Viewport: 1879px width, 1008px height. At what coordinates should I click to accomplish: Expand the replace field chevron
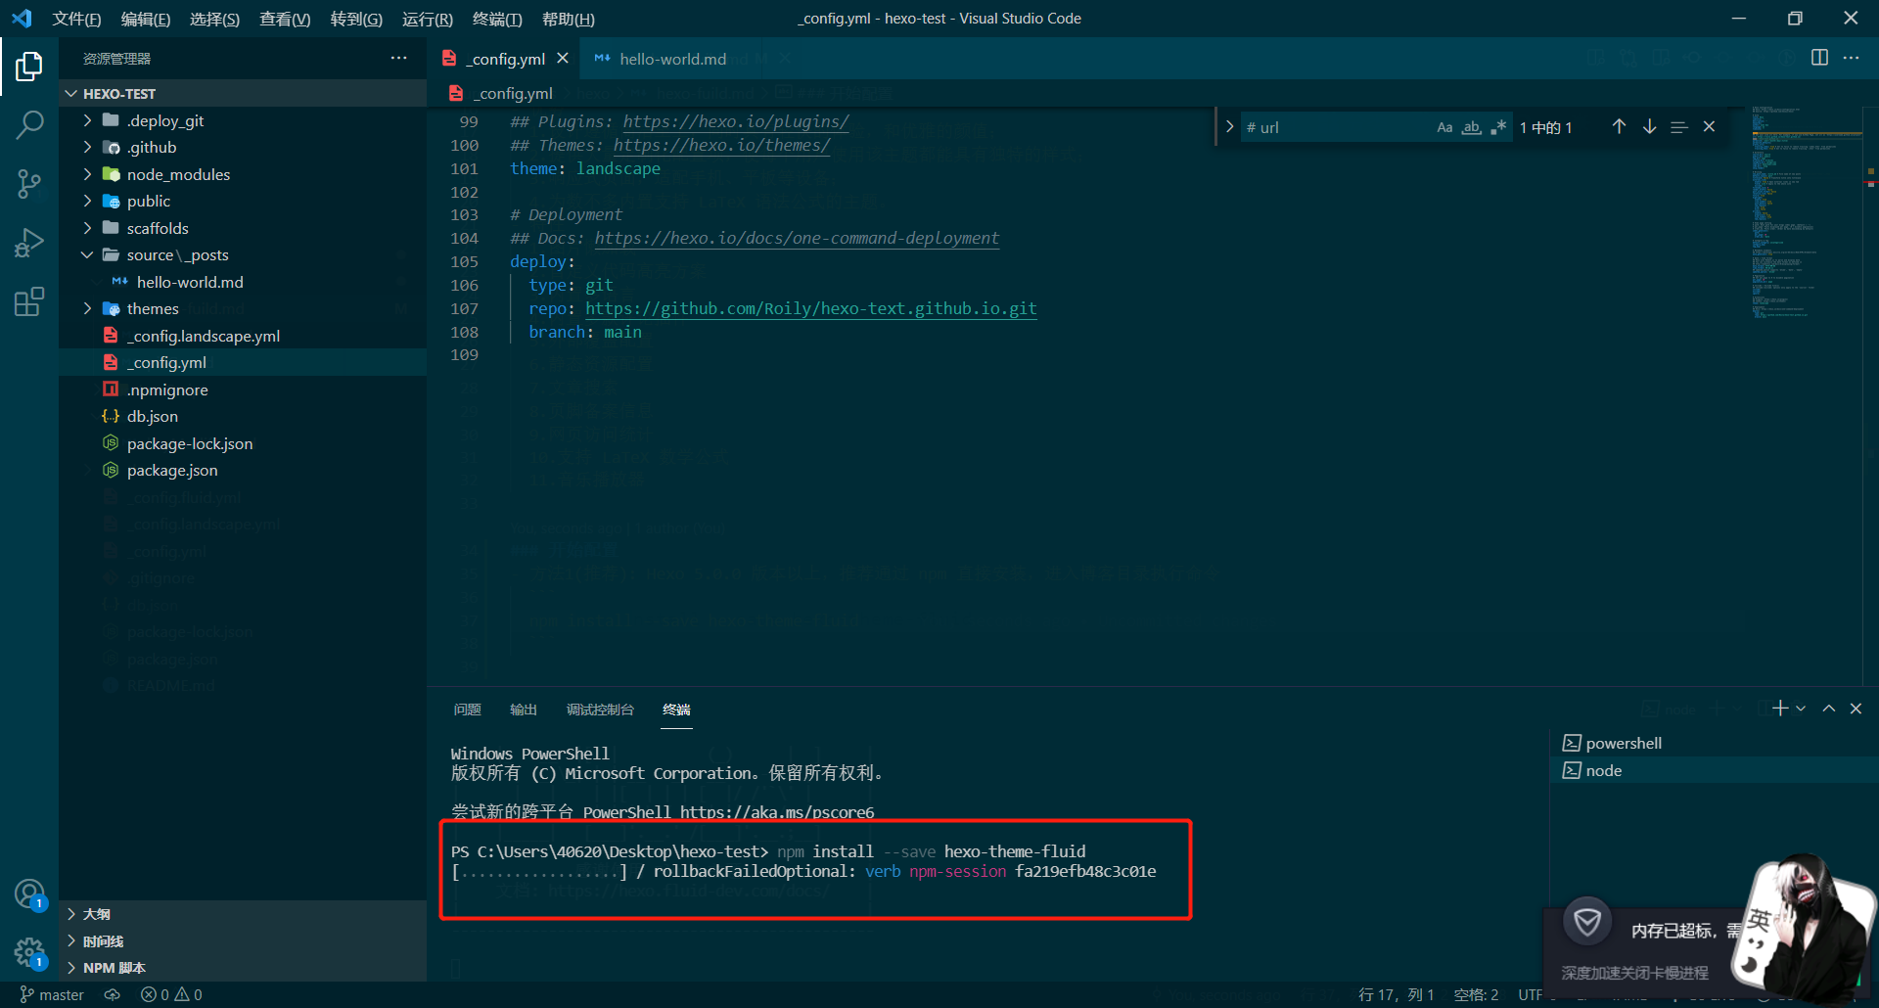tap(1229, 127)
